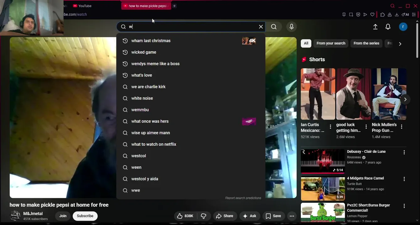Open the AI assistant toolbar button

tap(405, 15)
